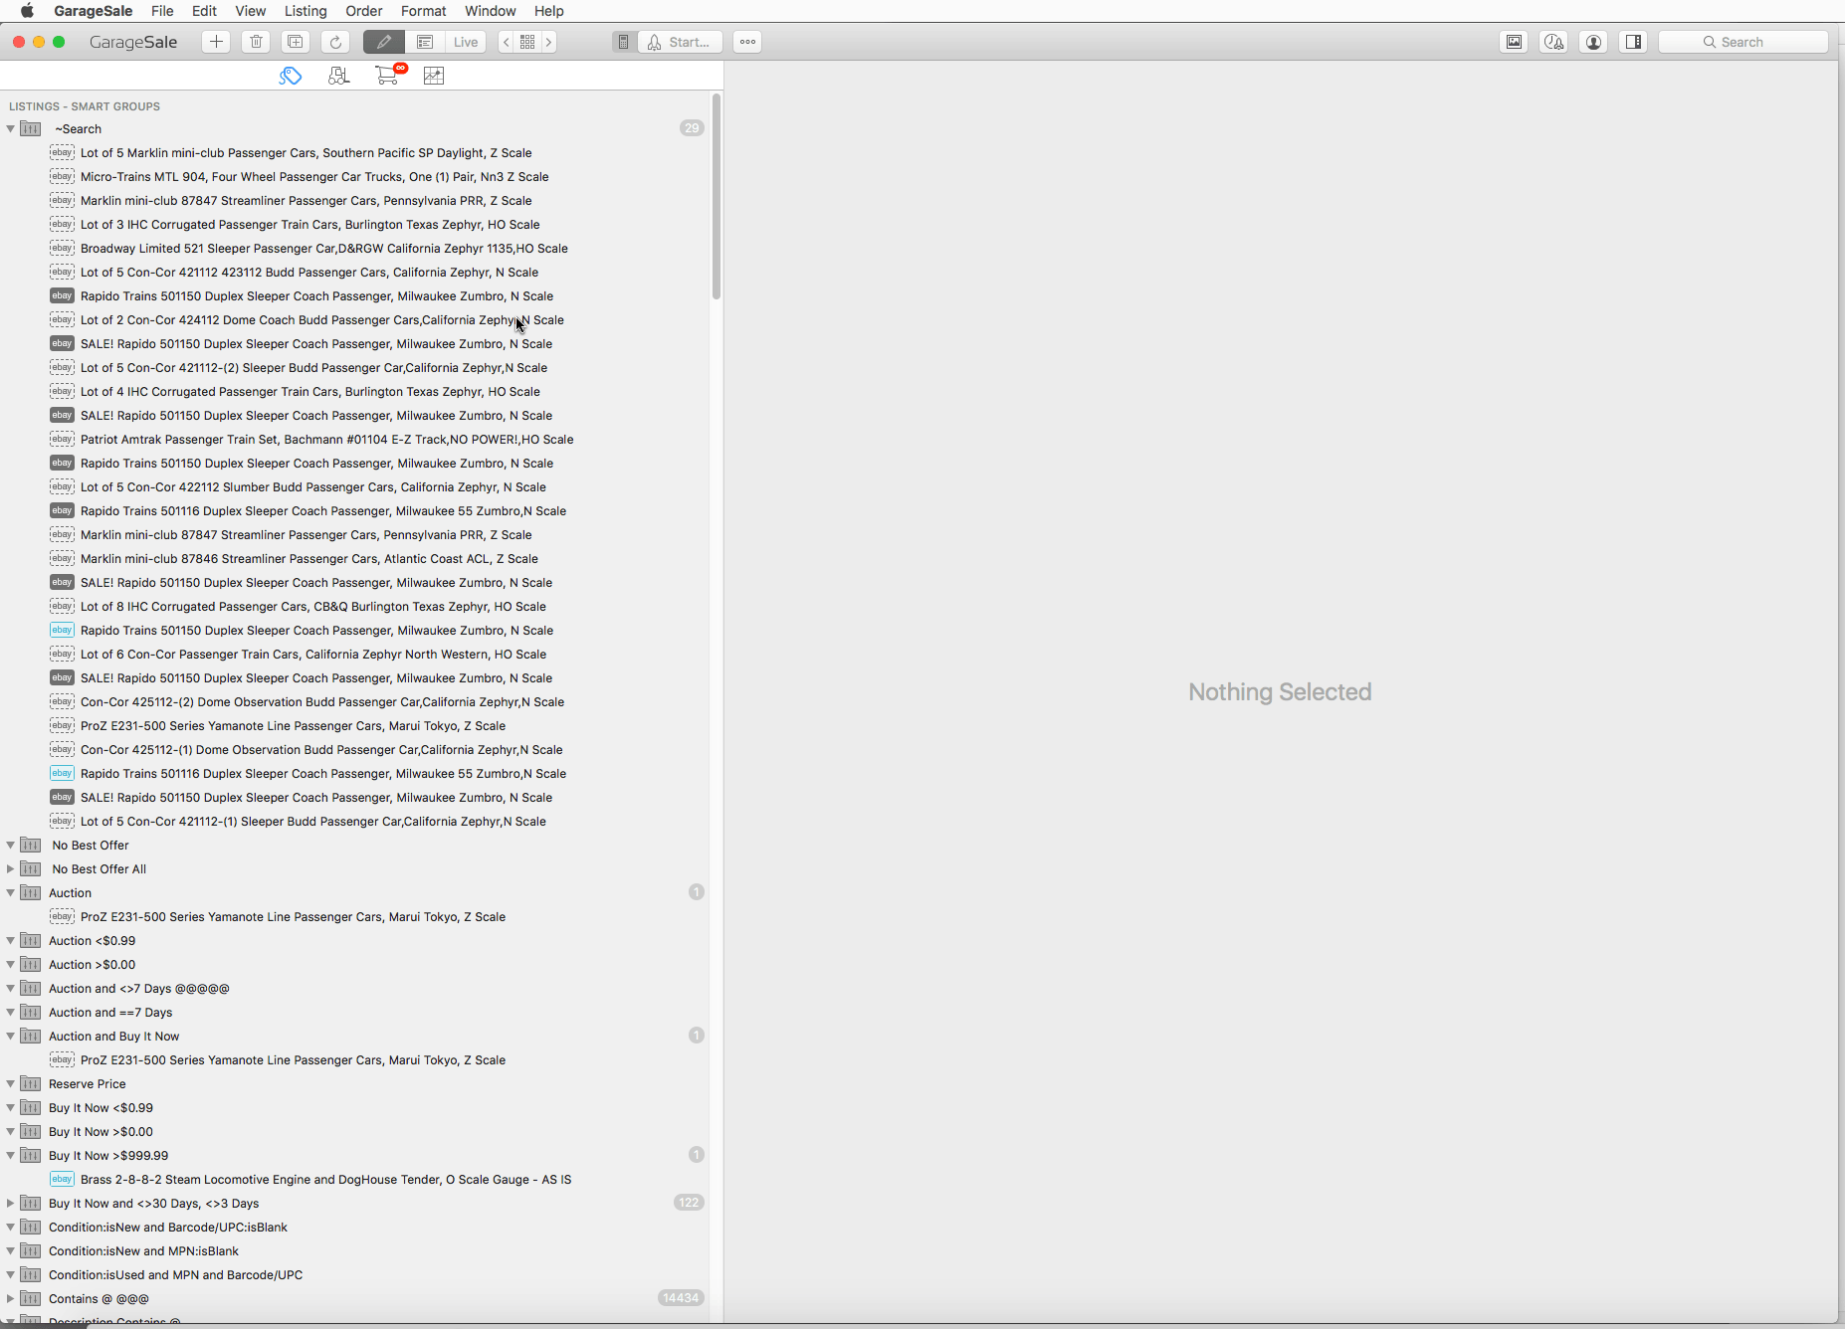Click the listing fee calculator icon
The height and width of the screenshot is (1329, 1845).
pos(623,42)
